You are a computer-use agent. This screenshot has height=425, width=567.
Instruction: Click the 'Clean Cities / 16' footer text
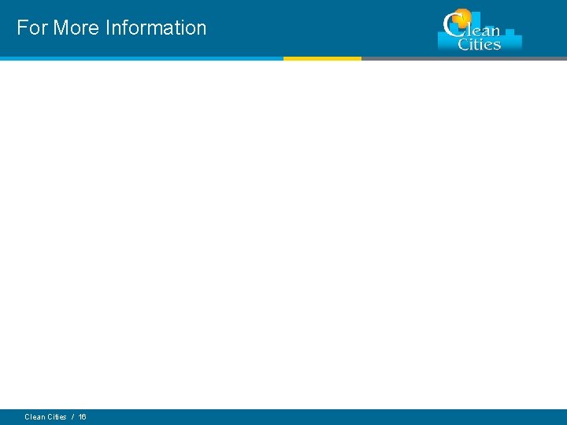[55, 416]
